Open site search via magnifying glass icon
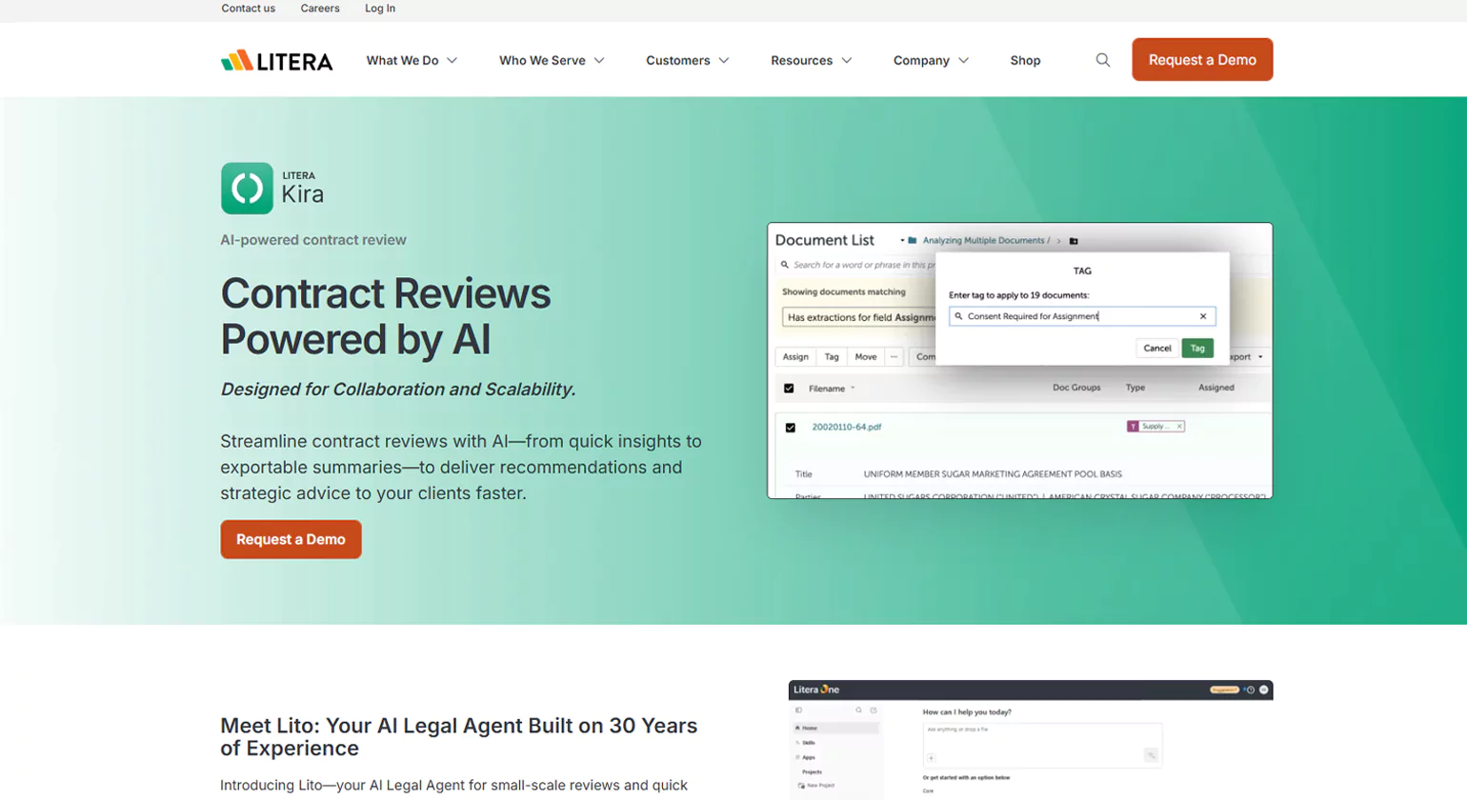Image resolution: width=1467 pixels, height=800 pixels. point(1102,60)
